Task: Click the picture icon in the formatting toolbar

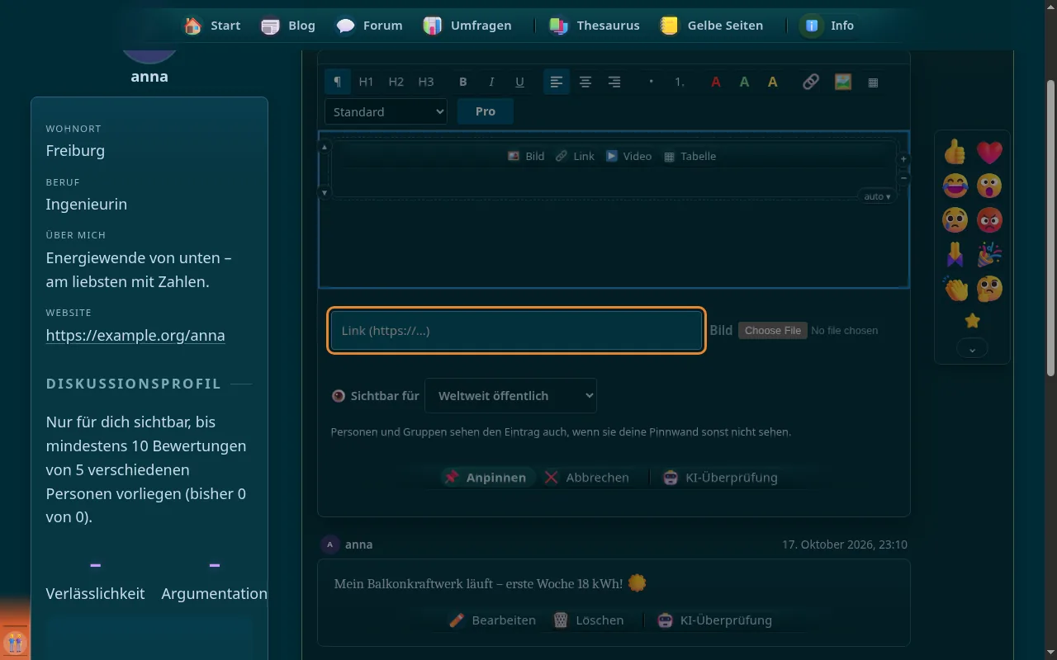Action: (842, 82)
